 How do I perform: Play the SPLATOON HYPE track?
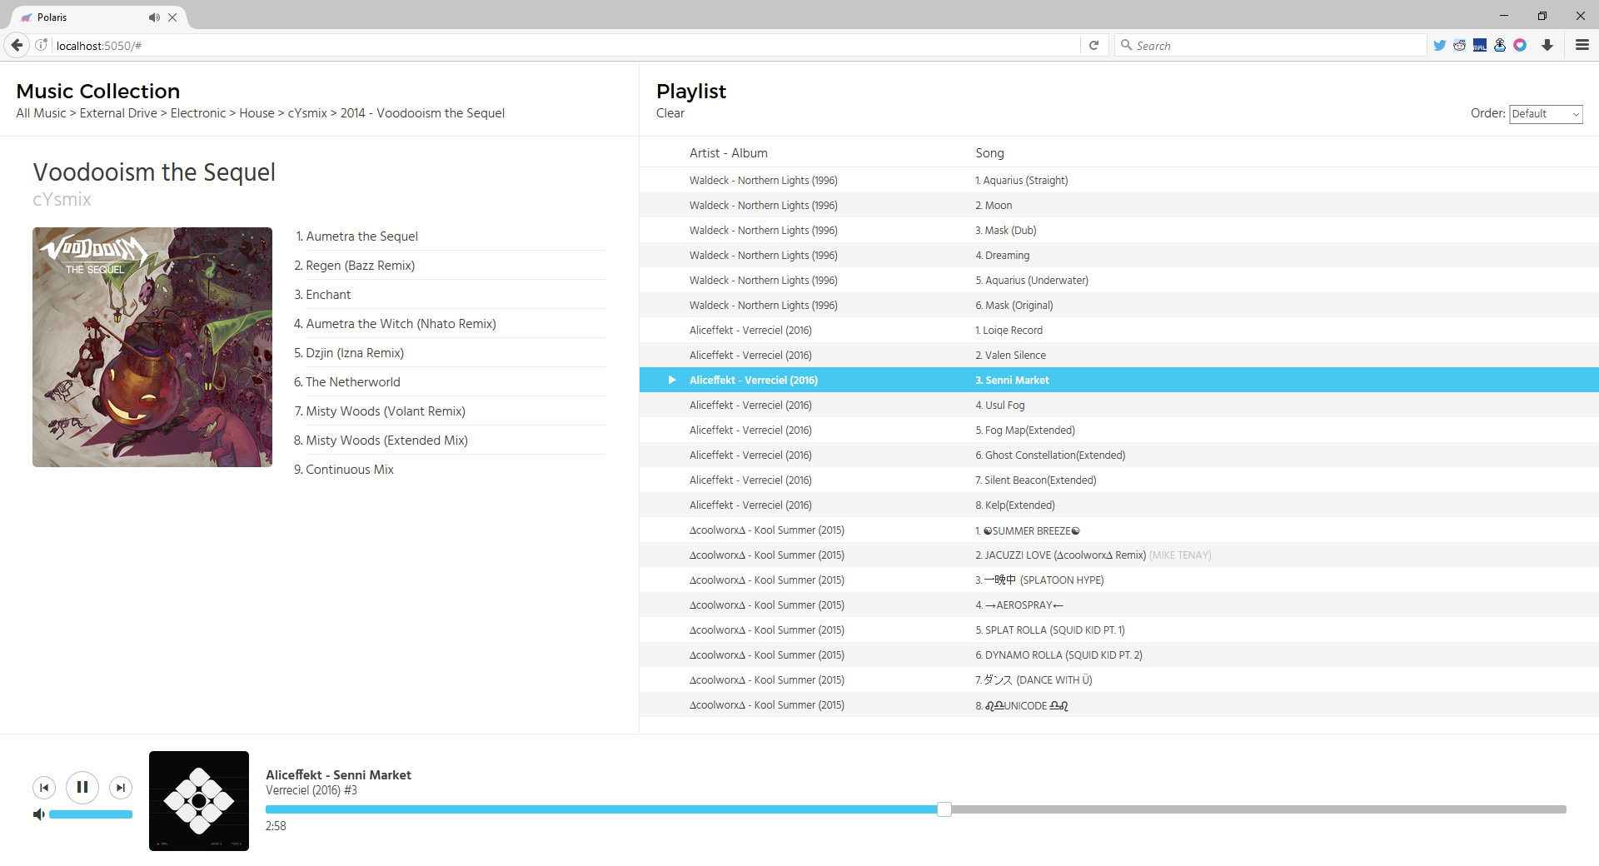(x=1119, y=580)
